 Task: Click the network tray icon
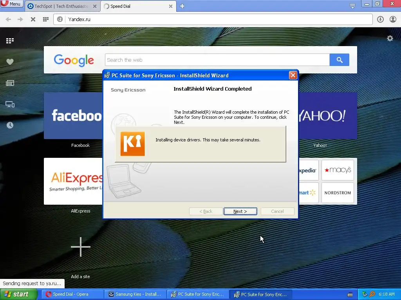365,294
